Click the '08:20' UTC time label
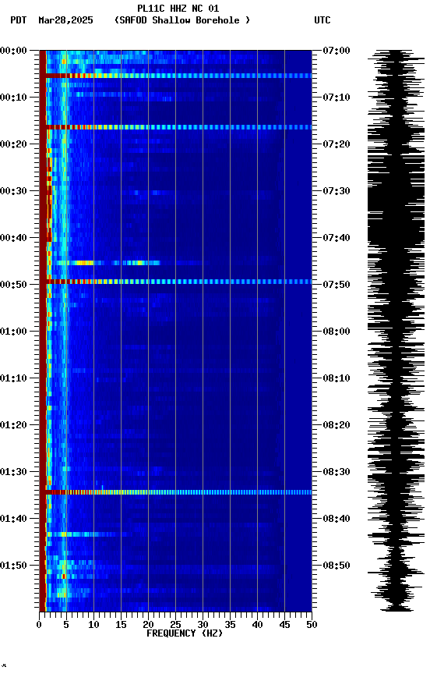The height and width of the screenshot is (674, 430). tap(336, 426)
